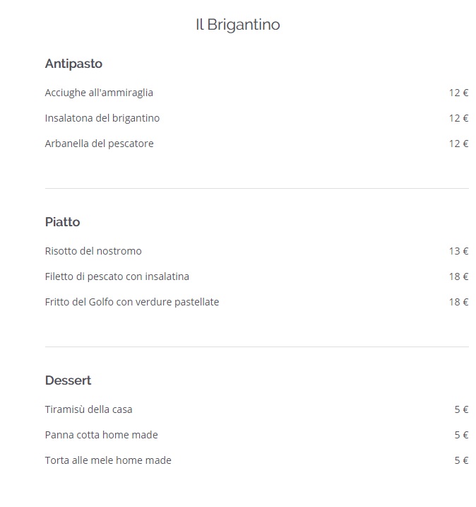The height and width of the screenshot is (507, 476).
Task: Click the Piatto section heading
Action: (x=62, y=222)
